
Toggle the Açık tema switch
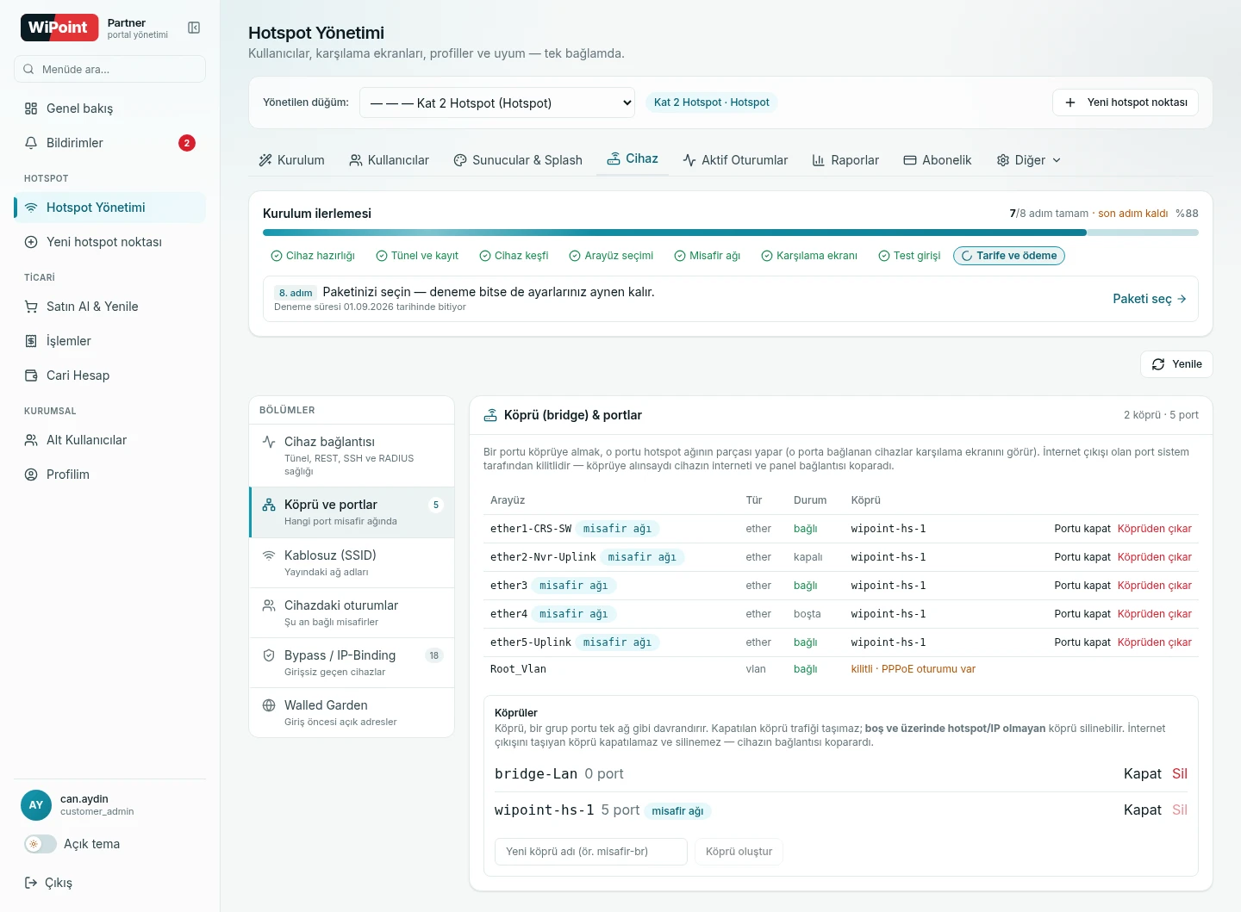[41, 844]
